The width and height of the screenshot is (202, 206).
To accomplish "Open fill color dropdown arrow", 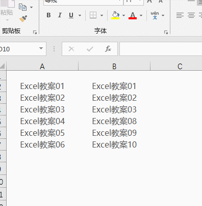I will pyautogui.click(x=123, y=15).
